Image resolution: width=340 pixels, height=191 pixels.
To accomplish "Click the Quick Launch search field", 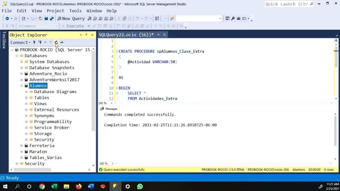I will click(286, 4).
